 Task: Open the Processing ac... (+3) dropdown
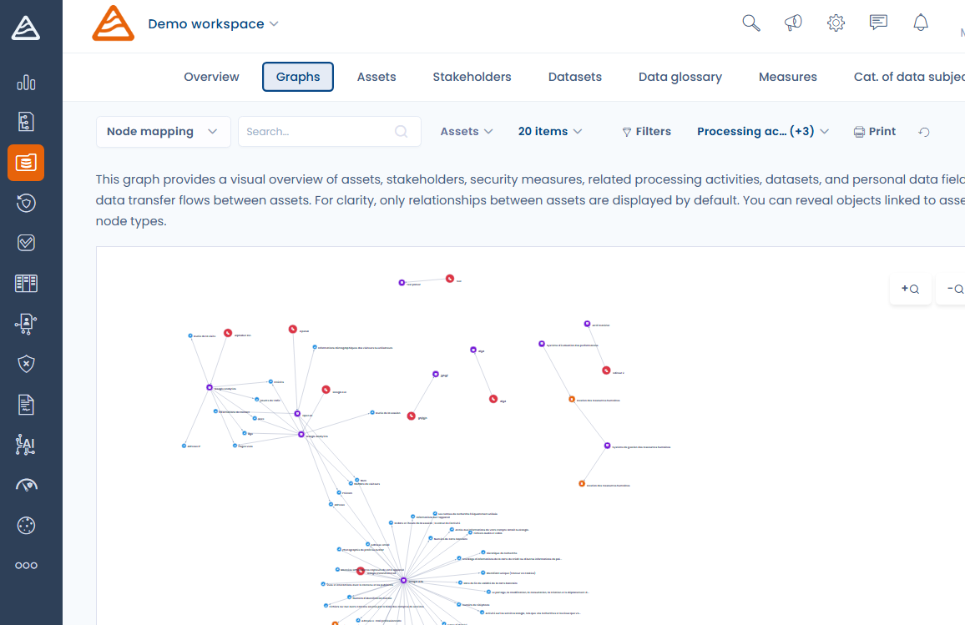(x=762, y=131)
